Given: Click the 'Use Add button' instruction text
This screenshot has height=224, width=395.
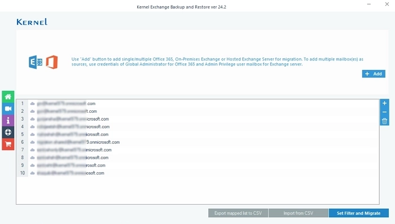Looking at the screenshot, I should (x=217, y=62).
